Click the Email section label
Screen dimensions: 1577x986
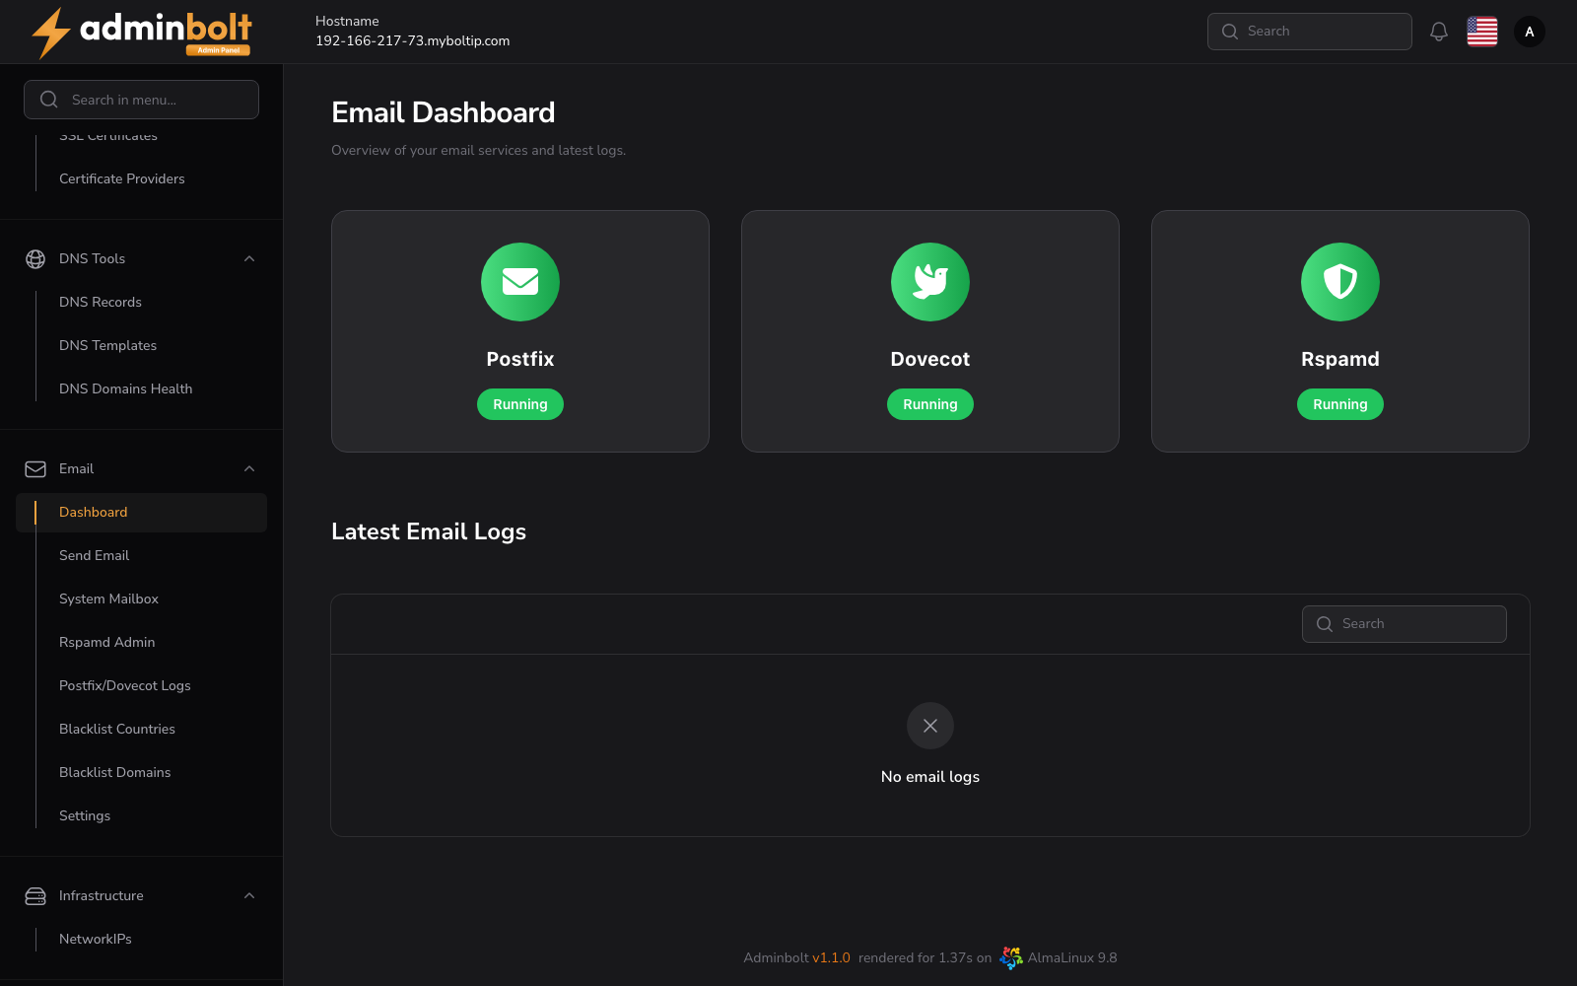[76, 468]
